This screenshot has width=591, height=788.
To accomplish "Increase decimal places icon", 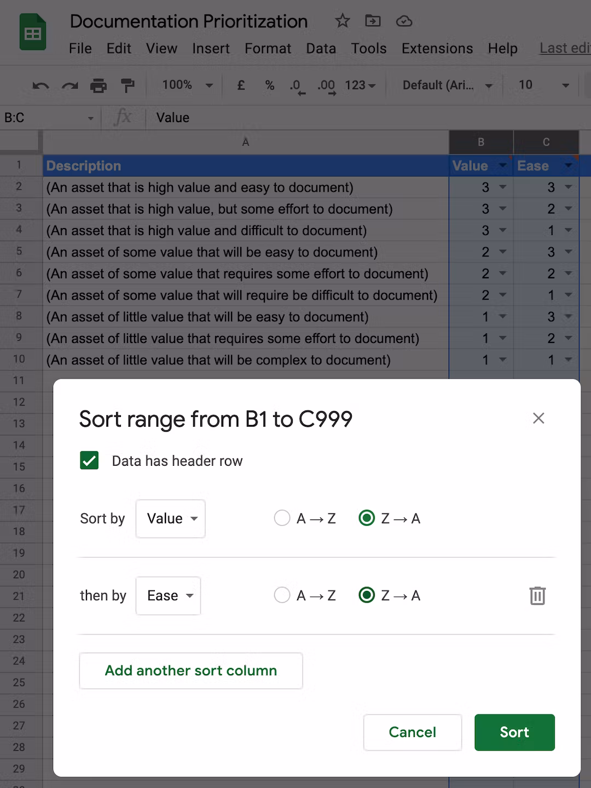I will (327, 86).
